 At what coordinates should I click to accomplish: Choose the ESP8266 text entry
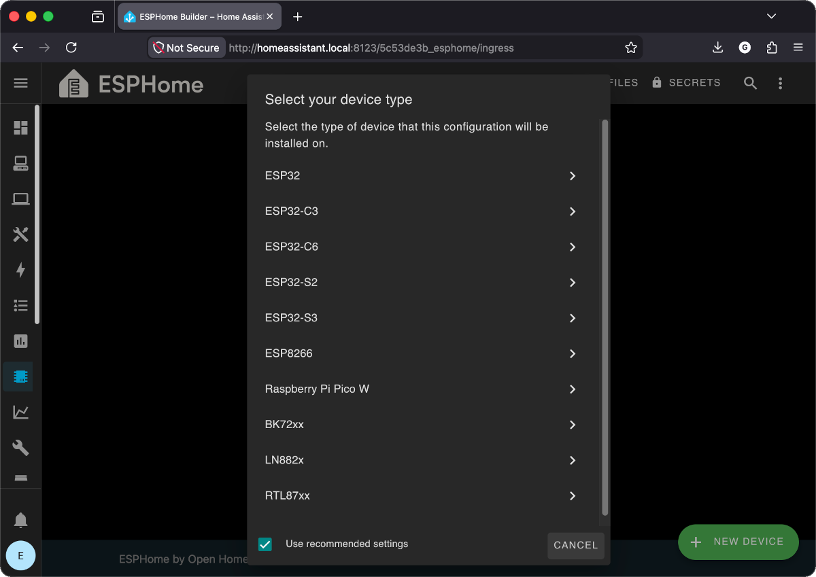click(289, 353)
